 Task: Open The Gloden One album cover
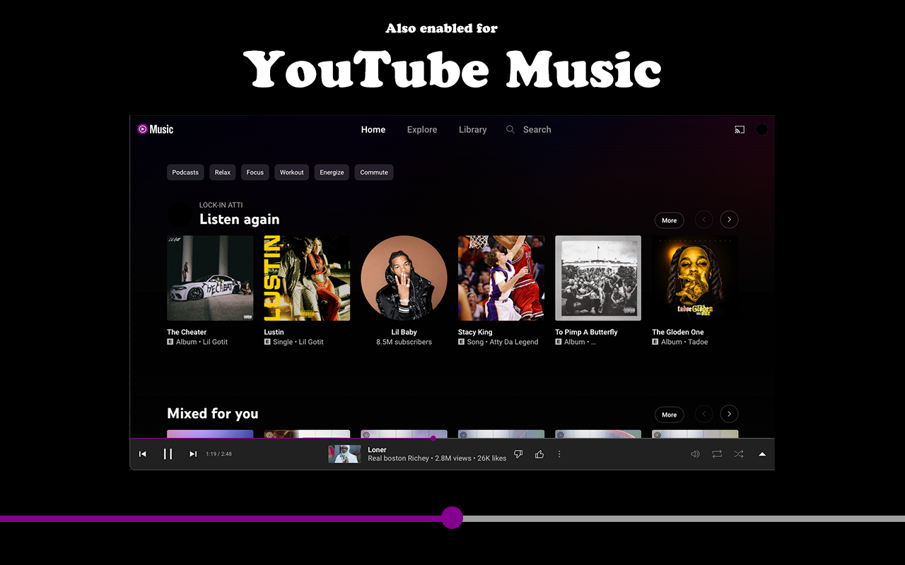(x=695, y=278)
